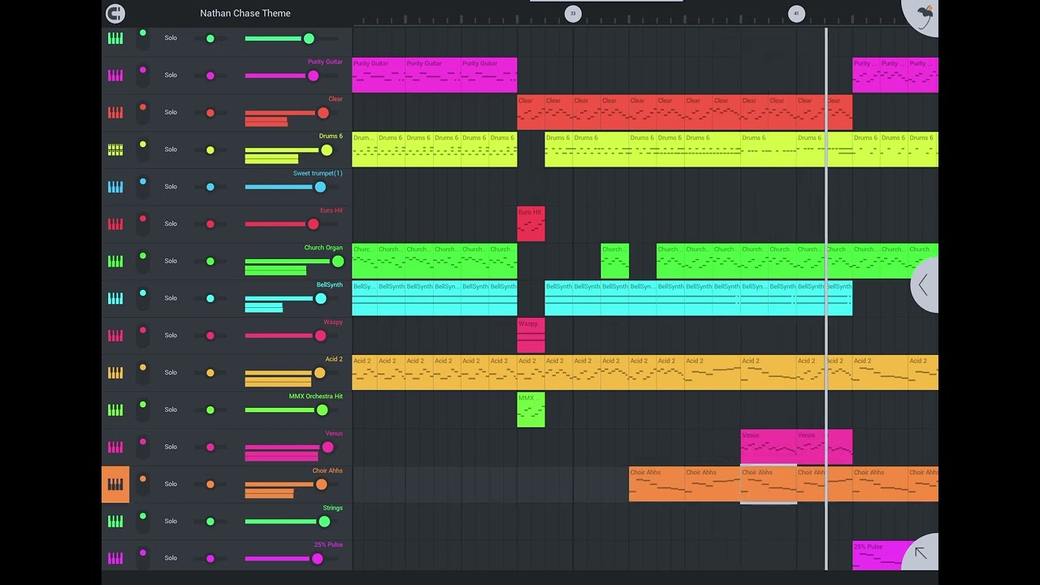The width and height of the screenshot is (1040, 585).
Task: Open the Church Organ instrument icon
Action: (x=115, y=262)
